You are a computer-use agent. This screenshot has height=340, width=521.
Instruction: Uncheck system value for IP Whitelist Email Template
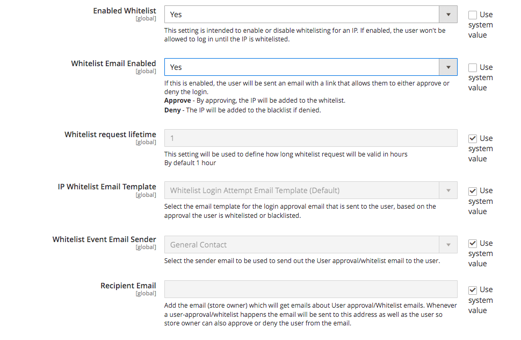point(473,191)
